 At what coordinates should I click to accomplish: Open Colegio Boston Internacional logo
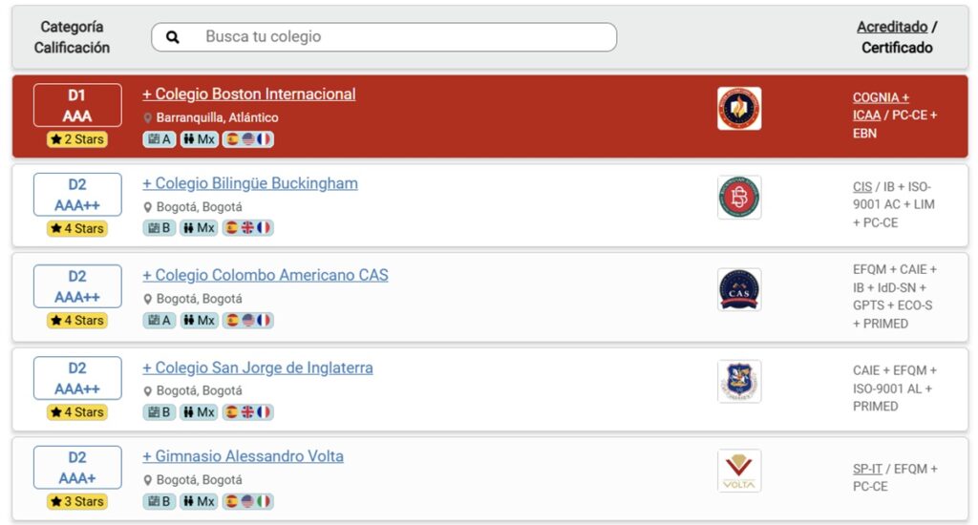click(x=739, y=109)
